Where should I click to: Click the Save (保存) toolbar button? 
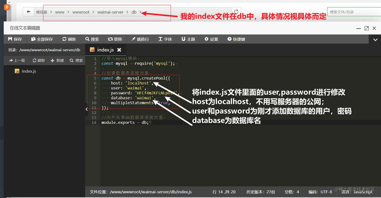(15, 39)
